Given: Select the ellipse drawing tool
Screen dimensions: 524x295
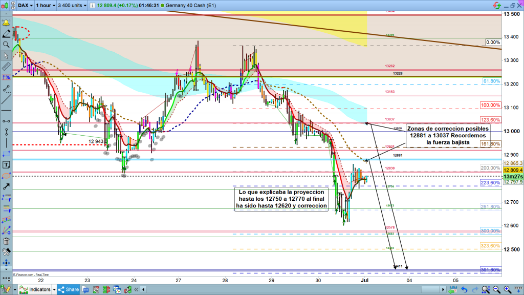Looking at the screenshot, I should pyautogui.click(x=7, y=176).
